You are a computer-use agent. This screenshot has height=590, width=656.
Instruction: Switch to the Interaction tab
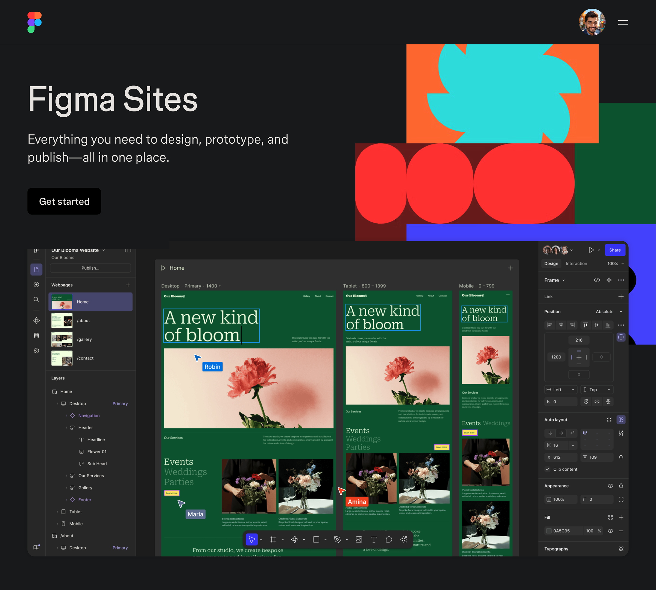pyautogui.click(x=576, y=264)
